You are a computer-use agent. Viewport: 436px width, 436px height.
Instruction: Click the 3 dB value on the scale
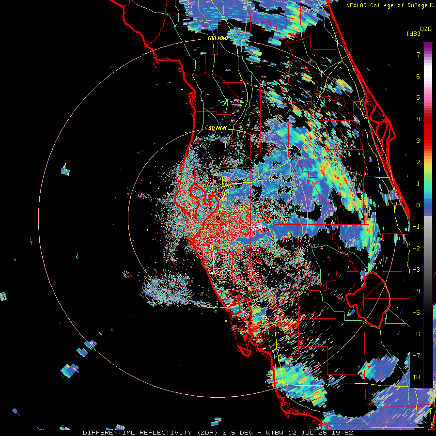click(418, 140)
